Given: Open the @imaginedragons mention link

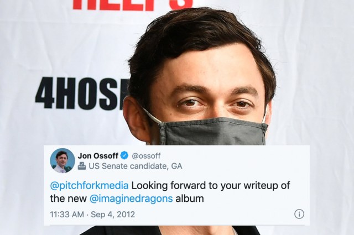Looking at the screenshot, I should (x=131, y=199).
